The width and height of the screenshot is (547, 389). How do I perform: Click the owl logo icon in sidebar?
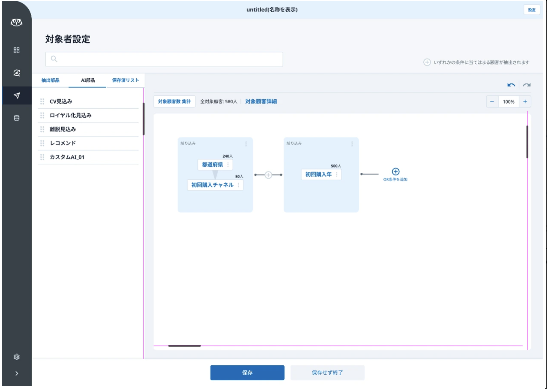(x=16, y=22)
